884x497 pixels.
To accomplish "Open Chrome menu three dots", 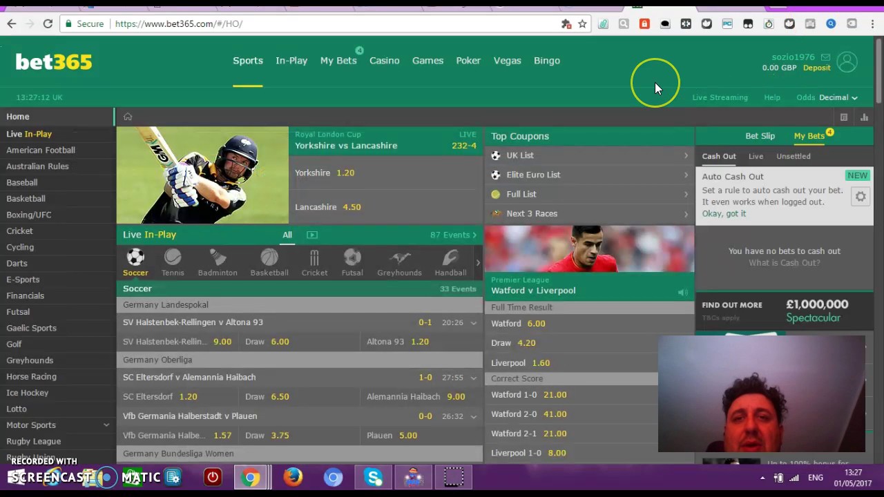I will point(872,23).
